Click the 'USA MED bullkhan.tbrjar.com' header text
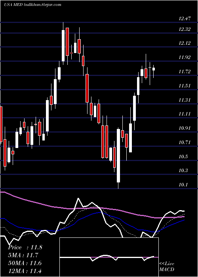This screenshot has height=277, width=198. pos(32,5)
